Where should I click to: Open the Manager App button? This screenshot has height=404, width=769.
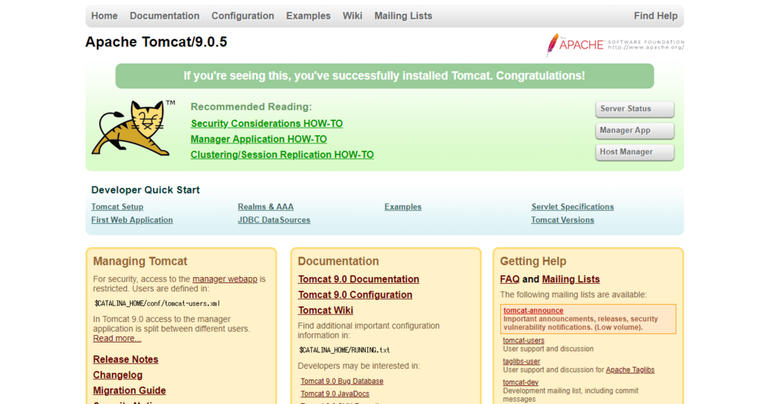[x=635, y=131]
